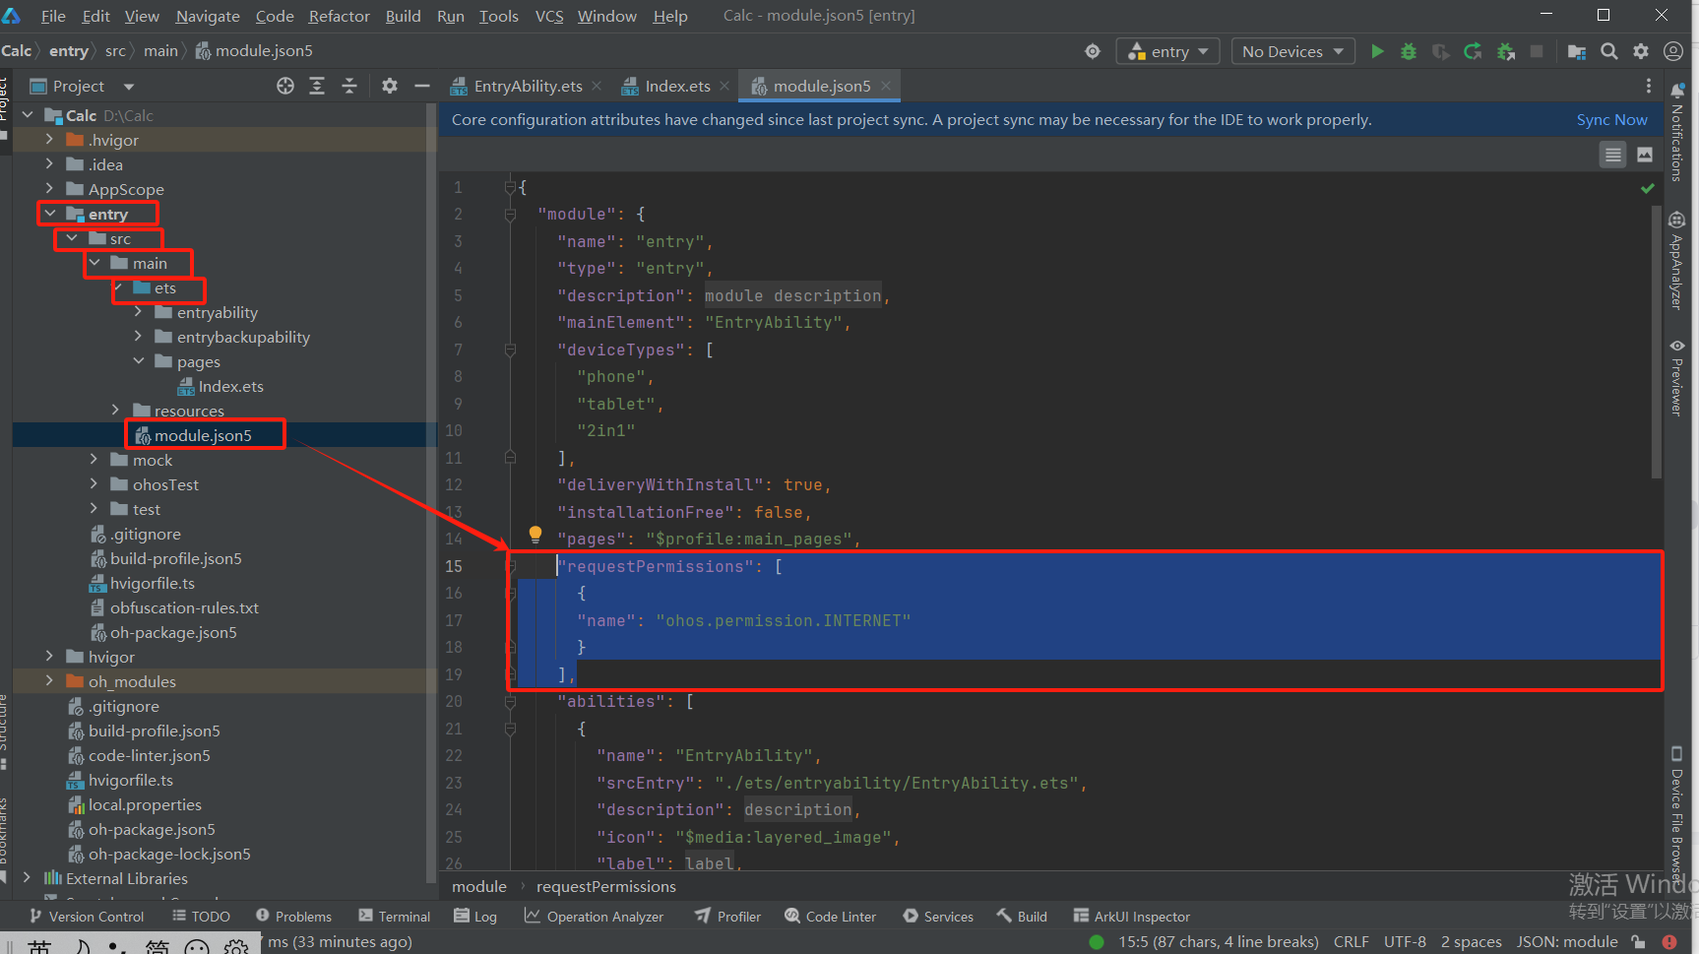Click the read-only lock icon in the status bar
Screen dimensions: 1699x954
coord(1638,941)
